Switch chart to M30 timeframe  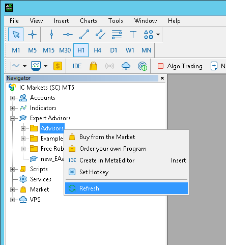pos(65,50)
